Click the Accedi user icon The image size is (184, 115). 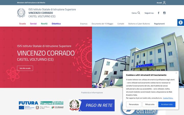pyautogui.click(x=164, y=3)
